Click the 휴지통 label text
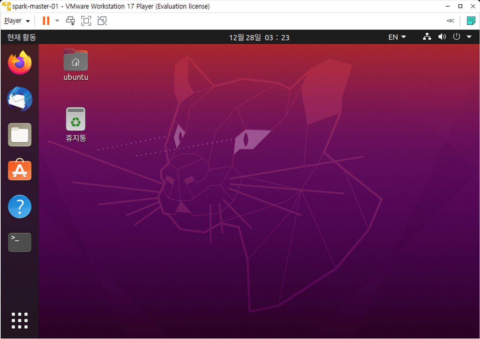Image resolution: width=480 pixels, height=339 pixels. click(x=76, y=138)
